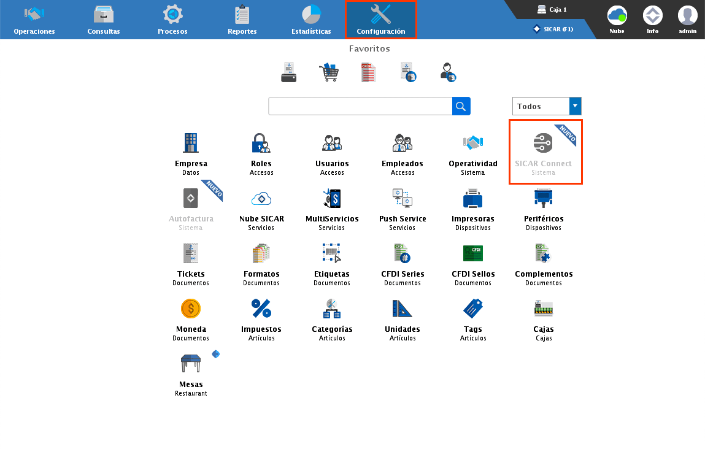The image size is (705, 449).
Task: Open the Cajas configuration icon
Action: (543, 309)
